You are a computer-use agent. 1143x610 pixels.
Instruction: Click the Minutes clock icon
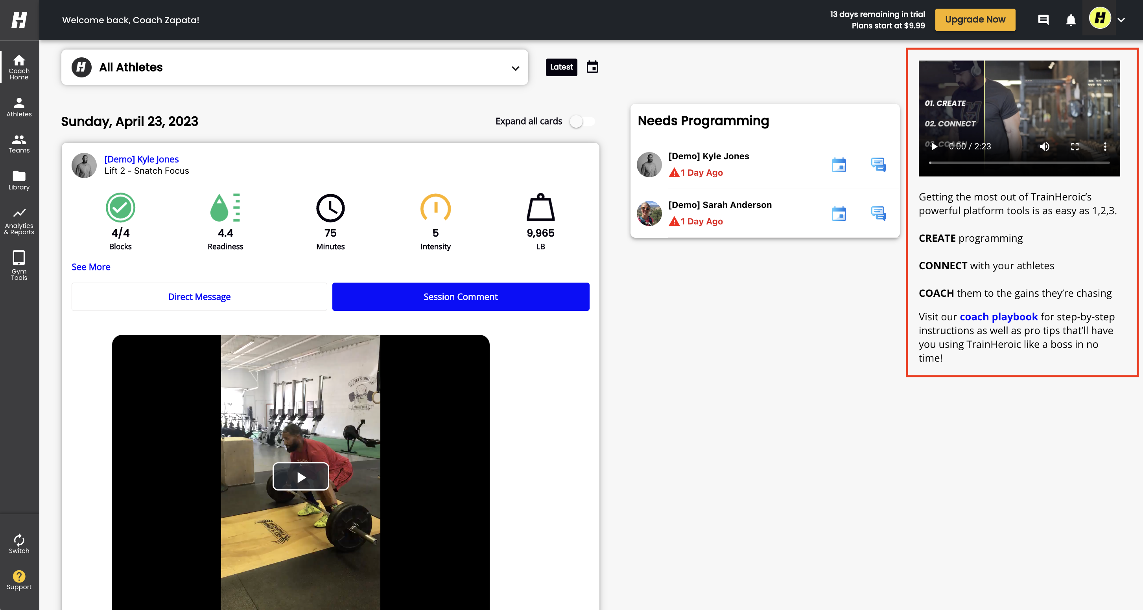(330, 208)
